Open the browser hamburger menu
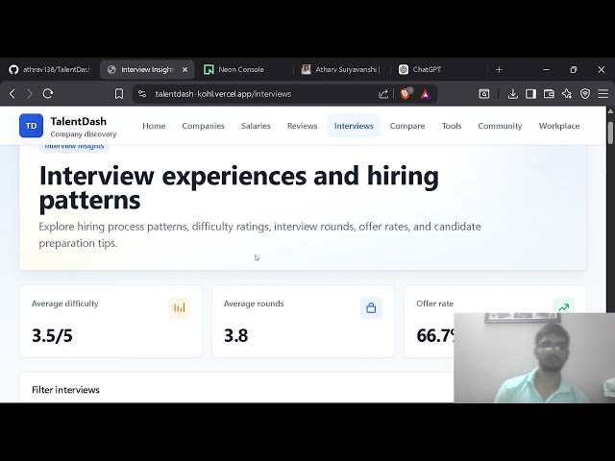 point(603,94)
